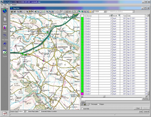This screenshot has width=151, height=117.
Task: Open the Report module icon
Action: click(5, 19)
